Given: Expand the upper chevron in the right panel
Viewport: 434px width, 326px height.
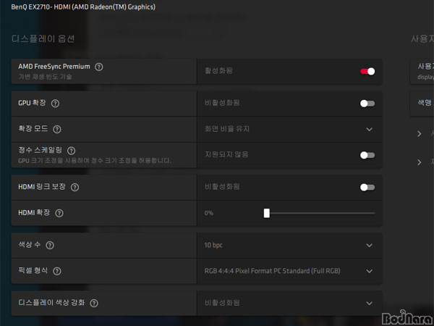Looking at the screenshot, I should pyautogui.click(x=420, y=134).
